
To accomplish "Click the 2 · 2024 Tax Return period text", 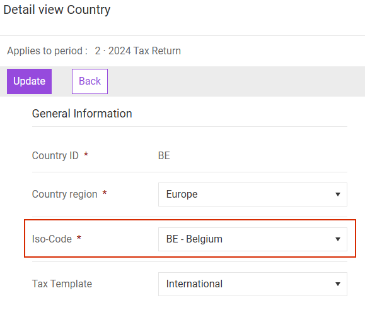I will click(138, 51).
